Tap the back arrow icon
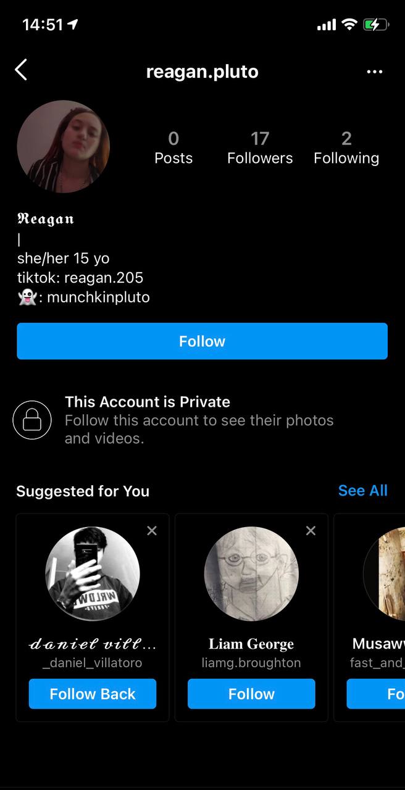 point(21,70)
